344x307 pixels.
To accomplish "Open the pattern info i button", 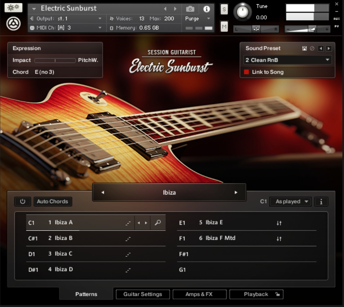I will [x=321, y=202].
